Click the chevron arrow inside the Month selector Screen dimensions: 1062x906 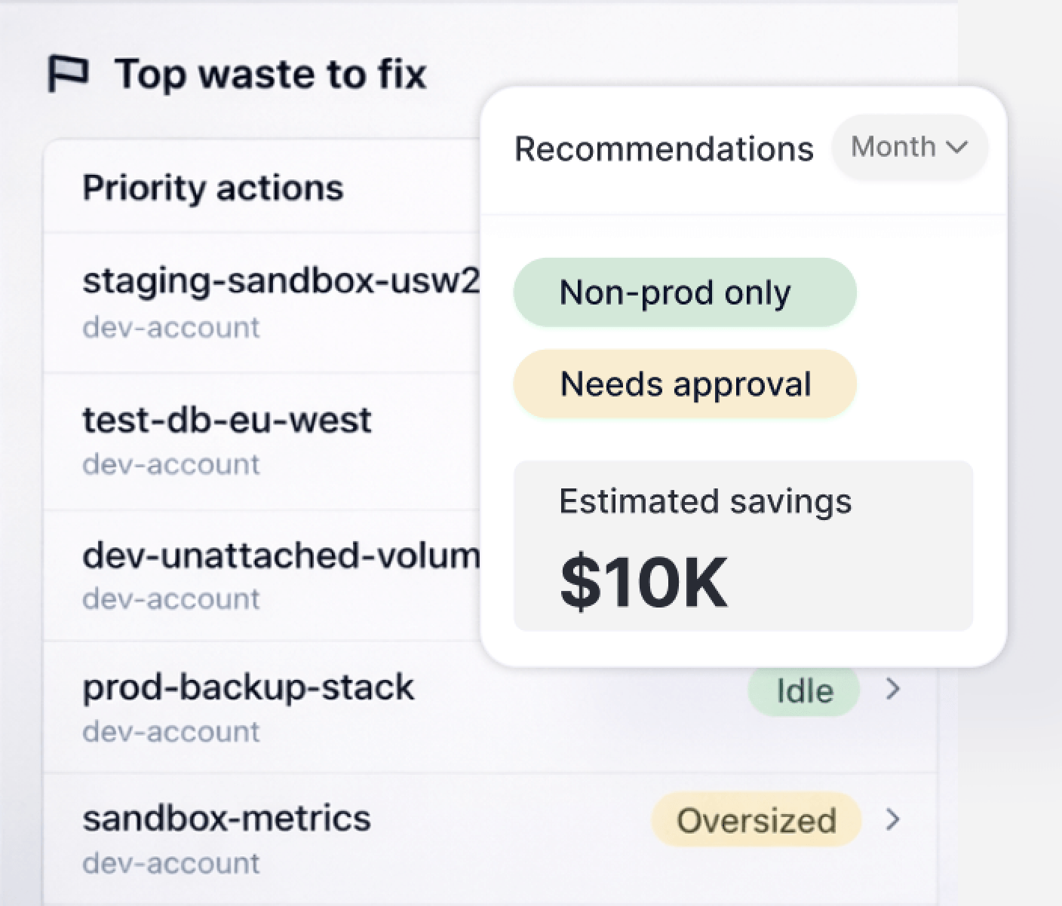coord(956,147)
